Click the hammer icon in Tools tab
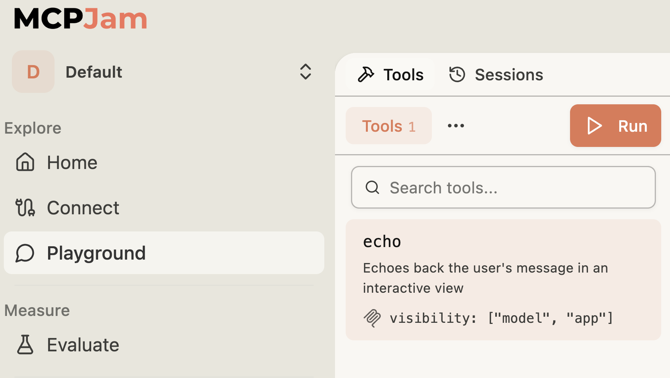Viewport: 670px width, 378px height. click(x=366, y=75)
